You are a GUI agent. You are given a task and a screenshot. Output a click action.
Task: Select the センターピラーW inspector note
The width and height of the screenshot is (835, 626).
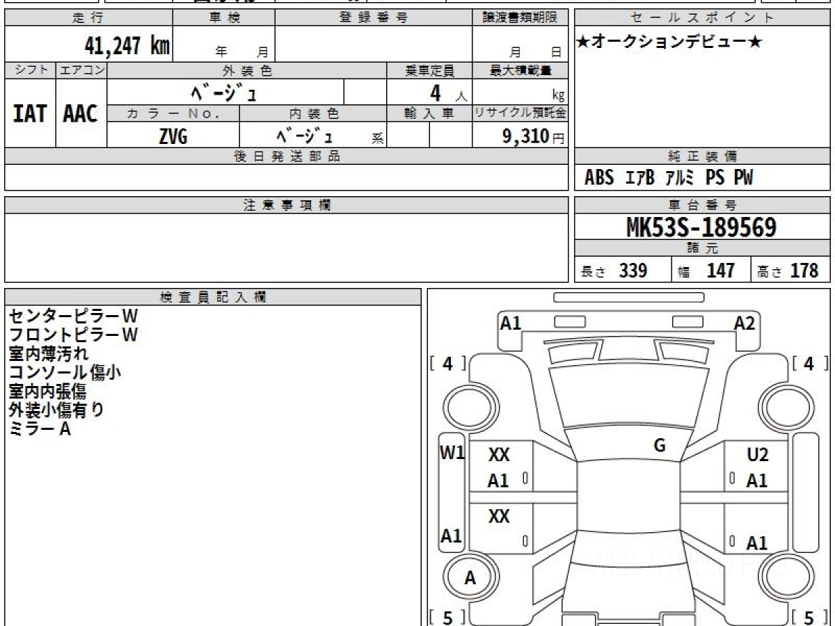tap(73, 316)
